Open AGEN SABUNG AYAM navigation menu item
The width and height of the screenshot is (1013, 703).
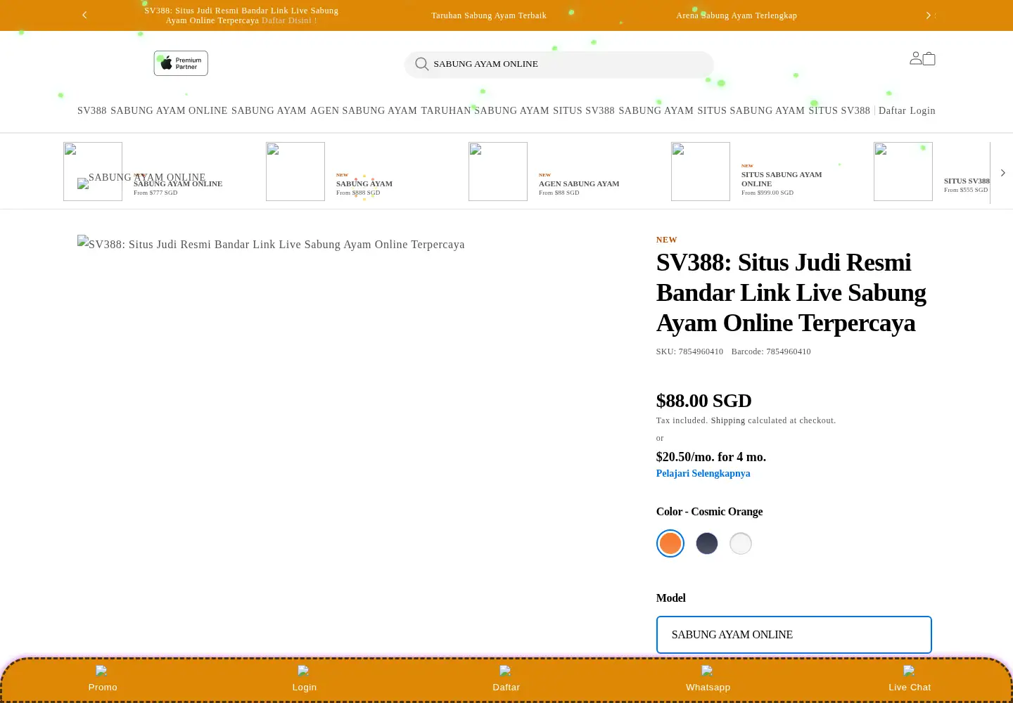point(364,111)
